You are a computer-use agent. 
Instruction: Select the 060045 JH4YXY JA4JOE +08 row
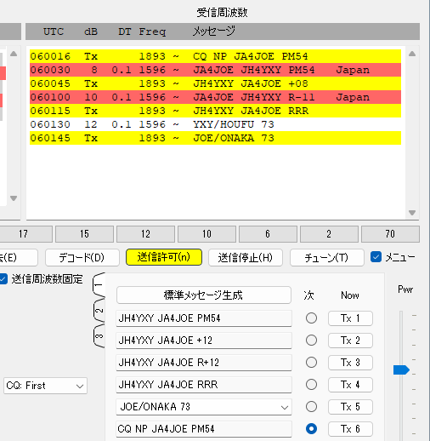pyautogui.click(x=215, y=83)
